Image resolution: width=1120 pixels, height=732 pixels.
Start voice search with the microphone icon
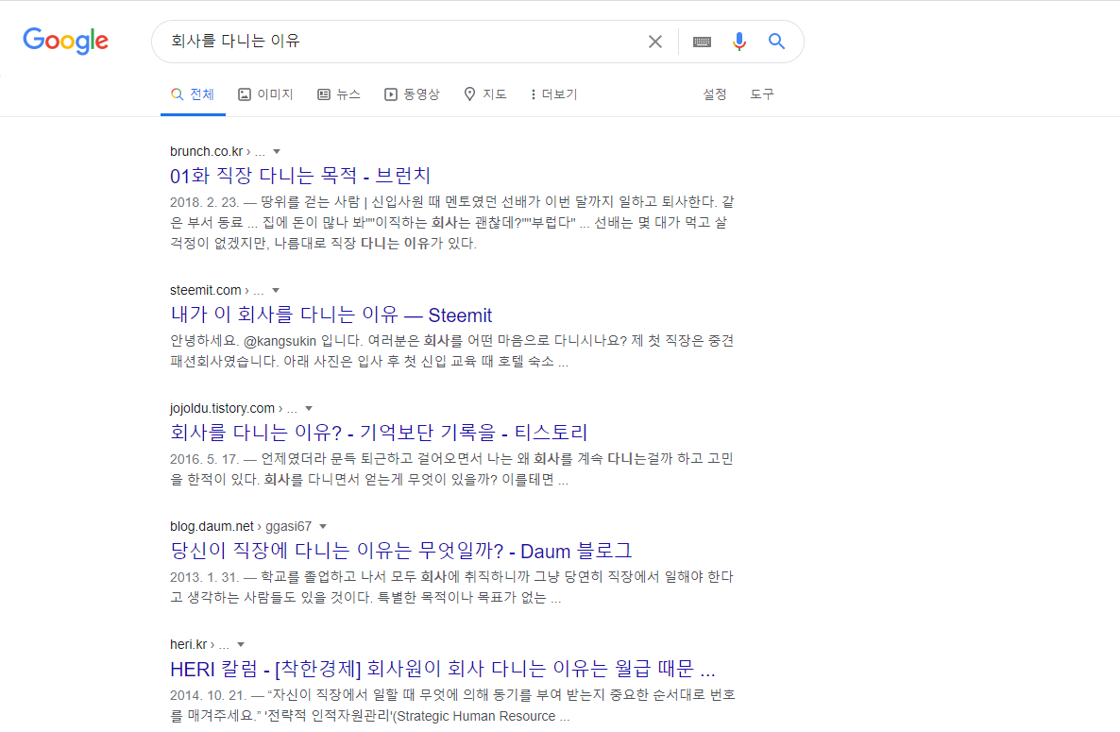coord(739,42)
